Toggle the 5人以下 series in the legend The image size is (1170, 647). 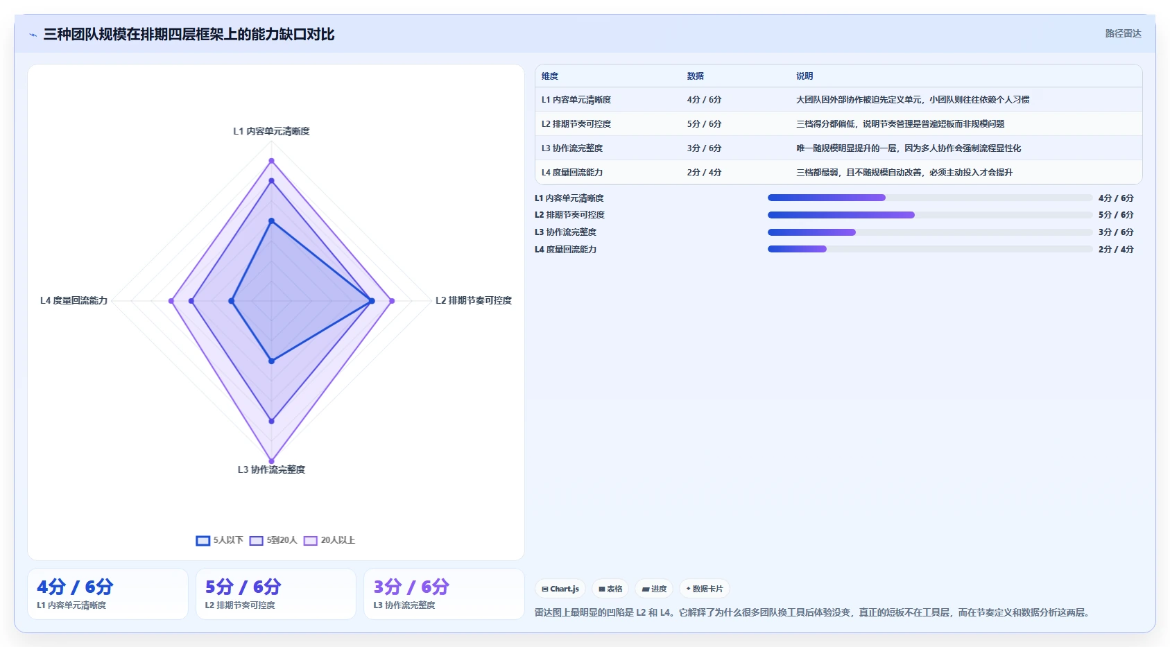(x=219, y=540)
